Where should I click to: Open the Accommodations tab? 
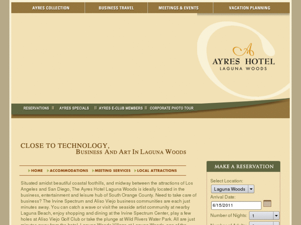pyautogui.click(x=67, y=171)
